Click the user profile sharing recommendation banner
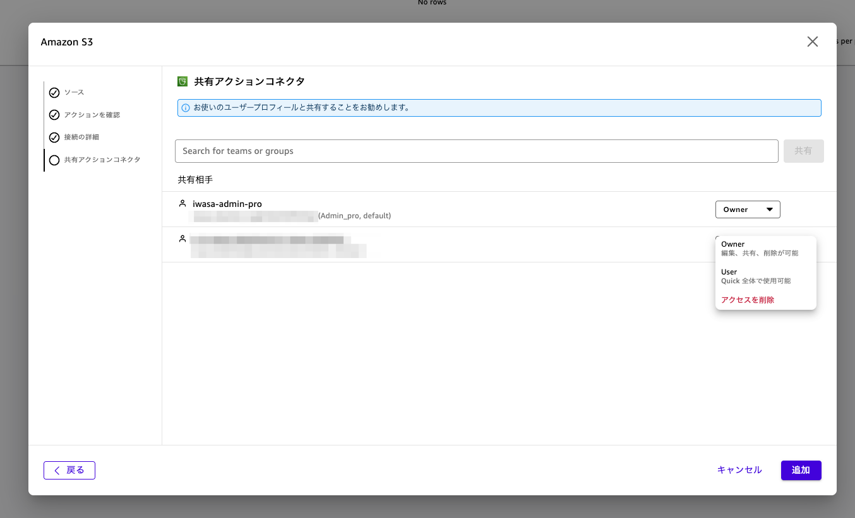 [x=499, y=108]
